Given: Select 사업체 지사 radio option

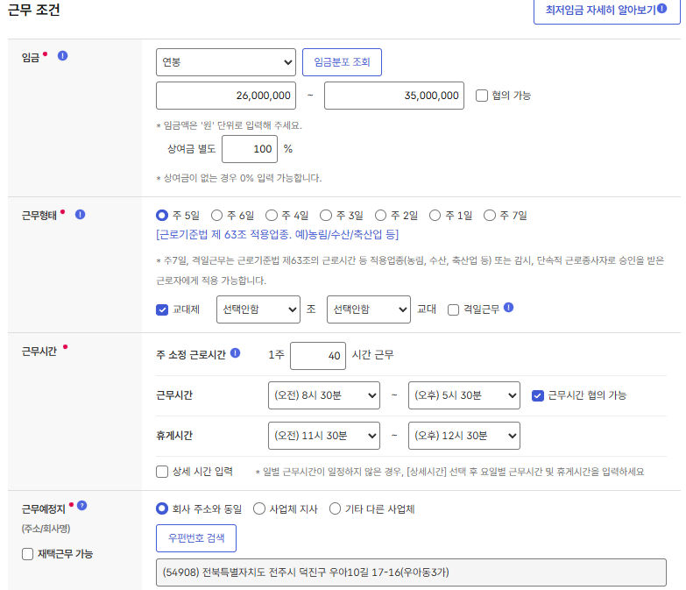Looking at the screenshot, I should point(259,508).
